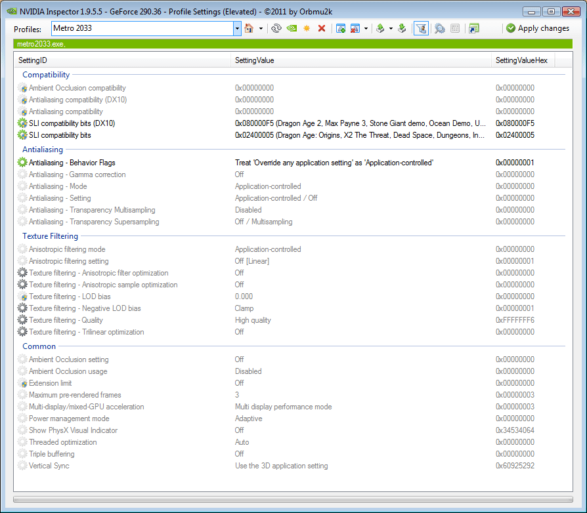Click the icon beside Vertical Sync
Image resolution: width=587 pixels, height=513 pixels.
pos(22,466)
